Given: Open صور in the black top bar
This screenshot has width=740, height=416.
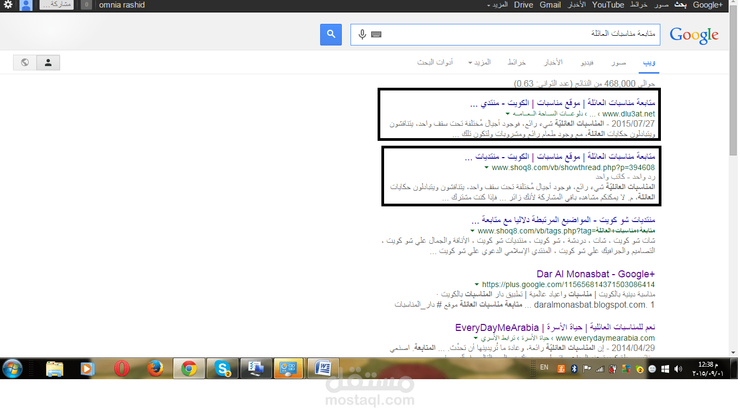Looking at the screenshot, I should click(x=661, y=5).
